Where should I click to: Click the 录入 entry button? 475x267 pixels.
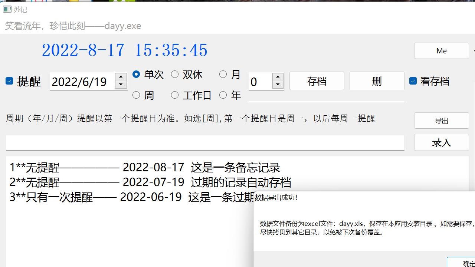(441, 142)
